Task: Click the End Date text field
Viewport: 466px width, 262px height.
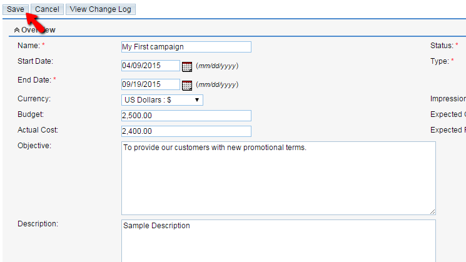Action: point(150,84)
